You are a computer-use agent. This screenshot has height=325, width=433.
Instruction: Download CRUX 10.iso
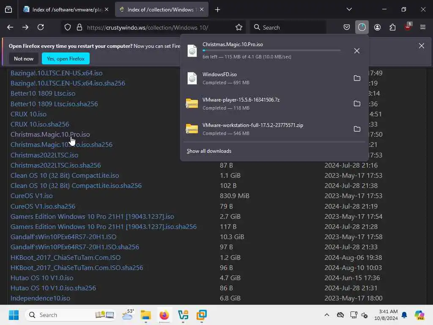coord(28,114)
